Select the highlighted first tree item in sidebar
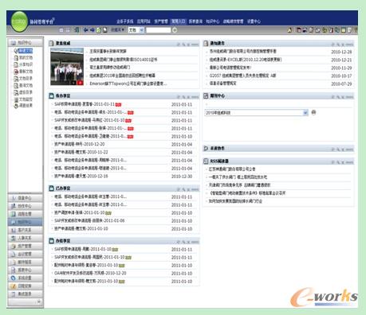This screenshot has width=366, height=315. [x=26, y=51]
